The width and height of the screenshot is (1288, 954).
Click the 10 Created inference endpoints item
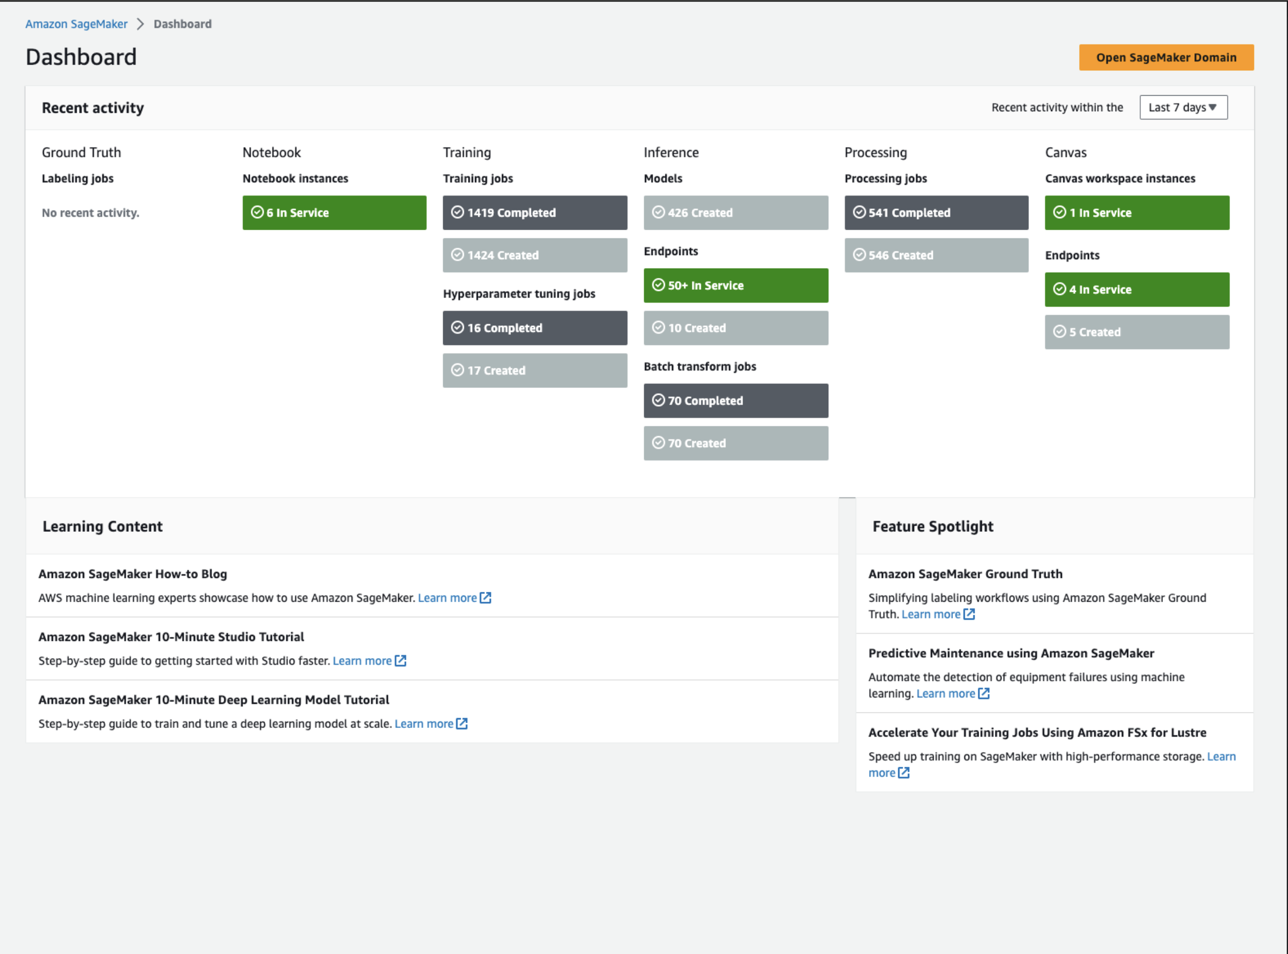click(x=736, y=327)
